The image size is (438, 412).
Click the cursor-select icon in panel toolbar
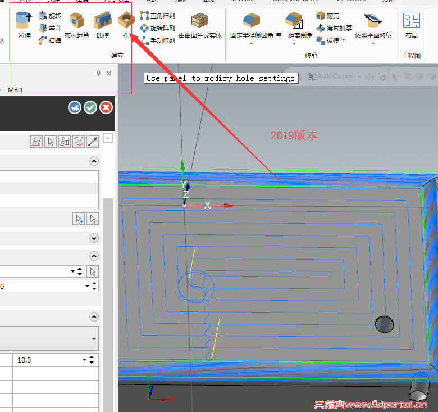click(51, 142)
